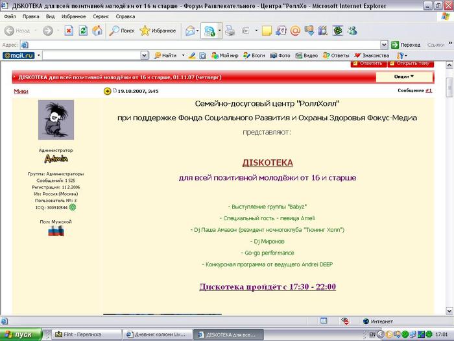Click the orange @ toolbar icon
The width and height of the screenshot is (454, 341).
(295, 31)
